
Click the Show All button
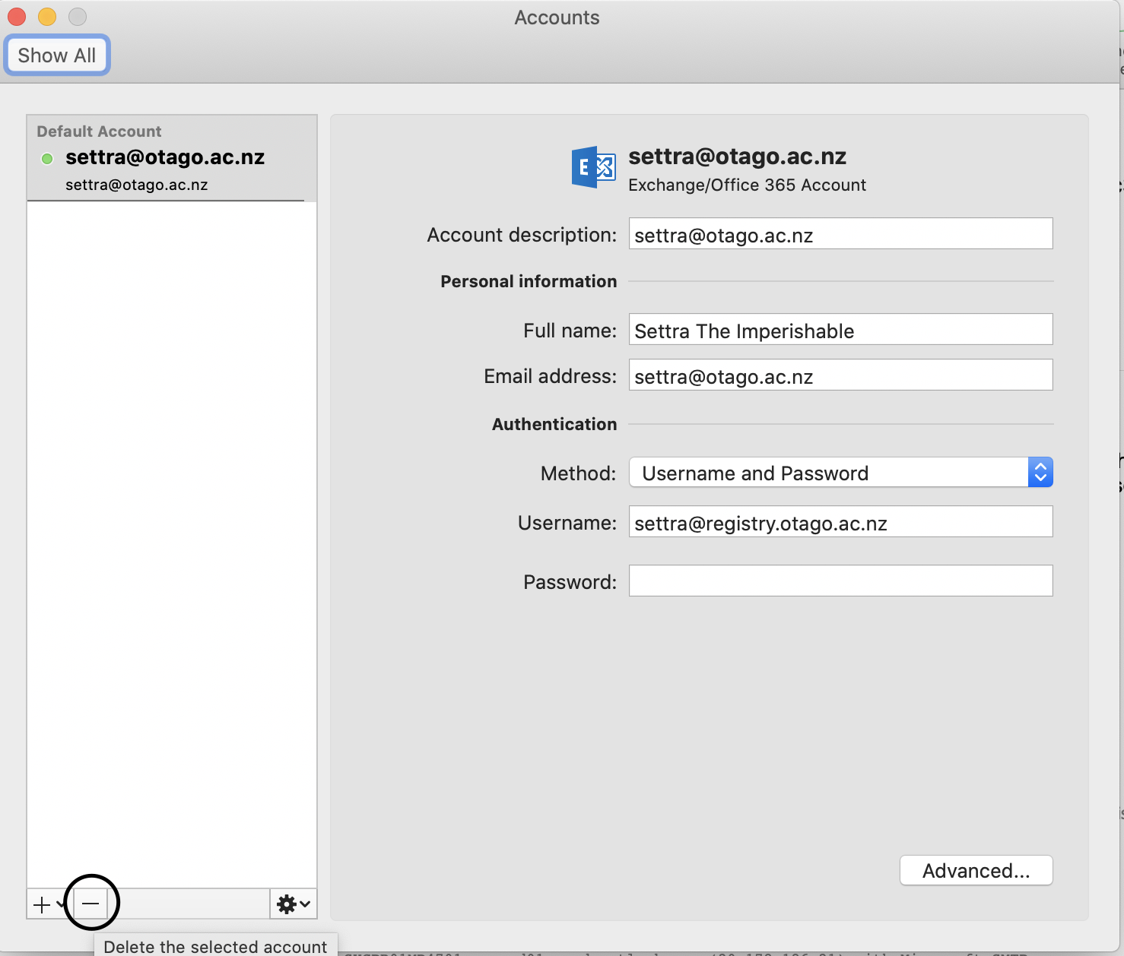[57, 55]
